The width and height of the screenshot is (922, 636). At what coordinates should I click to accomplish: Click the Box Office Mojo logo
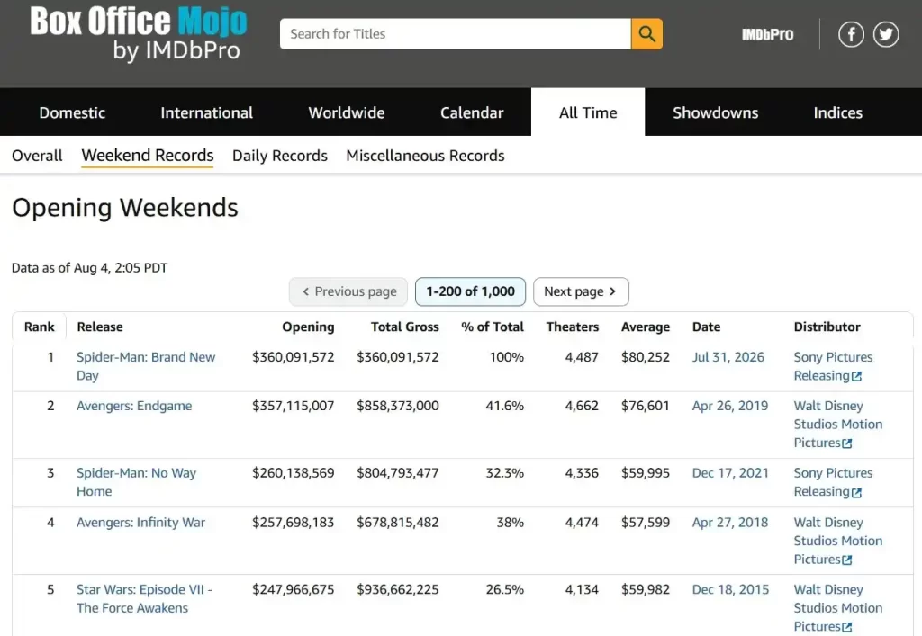139,34
